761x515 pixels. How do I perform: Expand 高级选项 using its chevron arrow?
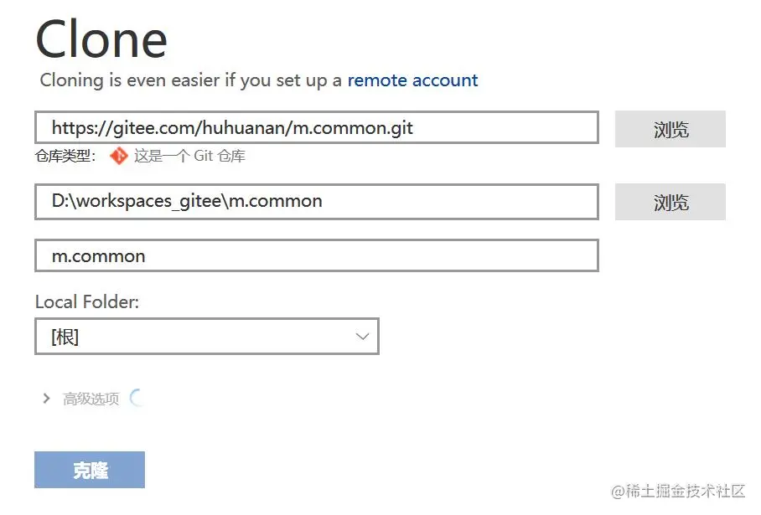tap(47, 399)
